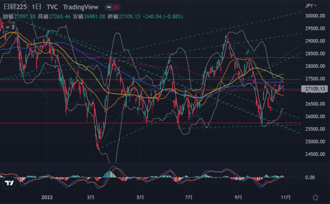The width and height of the screenshot is (330, 204).
Task: Select the 1日 interval label
Action: point(37,8)
